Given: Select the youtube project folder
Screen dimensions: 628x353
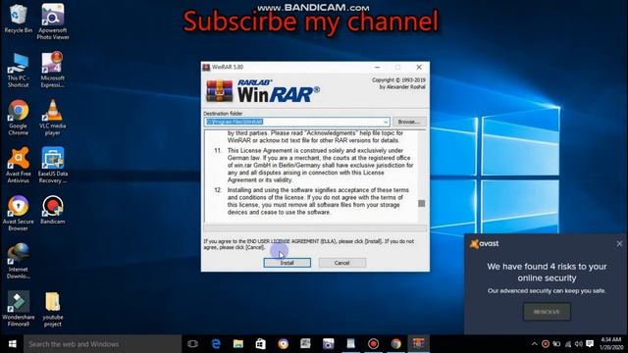Looking at the screenshot, I should [x=52, y=309].
